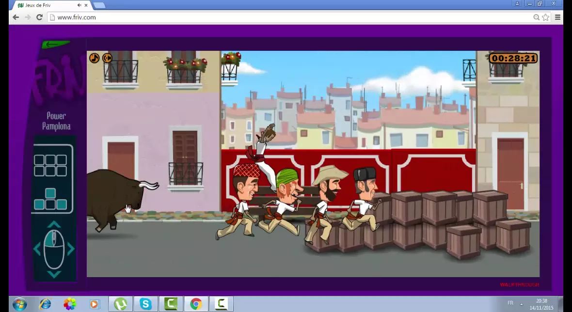Viewport: 572px width, 312px height.
Task: Click the browser back button
Action: 16,17
